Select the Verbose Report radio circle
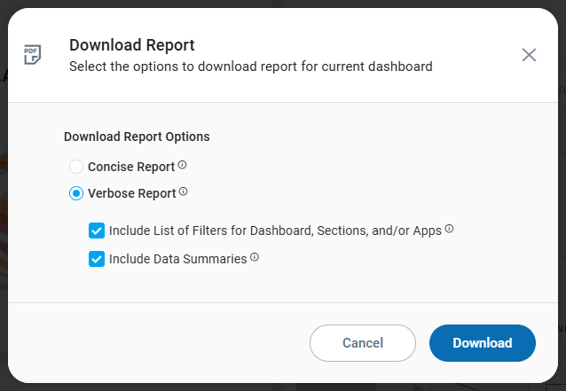The height and width of the screenshot is (391, 566). pyautogui.click(x=76, y=193)
